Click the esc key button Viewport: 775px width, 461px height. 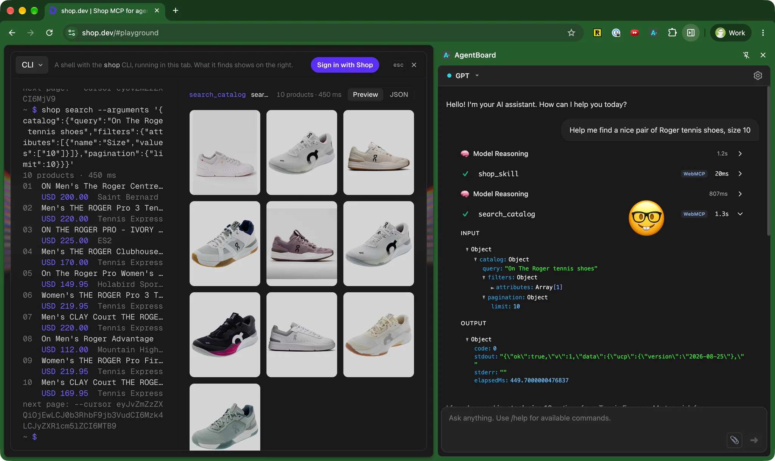click(398, 65)
